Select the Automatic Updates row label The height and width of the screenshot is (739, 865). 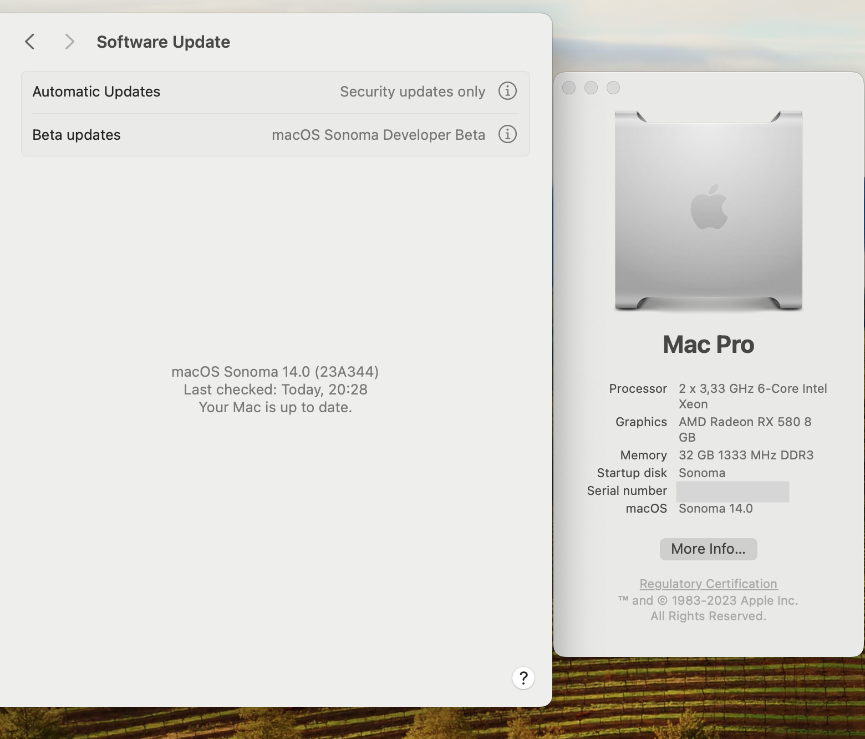(96, 92)
